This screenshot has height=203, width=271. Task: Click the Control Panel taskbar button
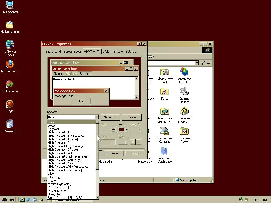(x=73, y=201)
